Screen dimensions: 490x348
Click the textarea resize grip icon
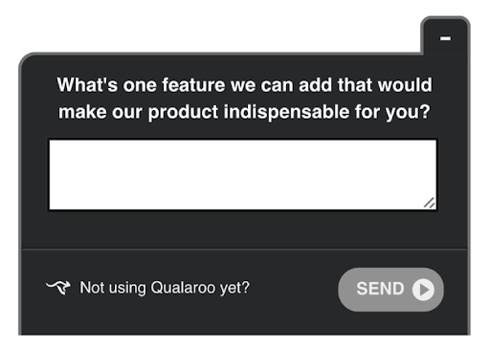point(429,203)
